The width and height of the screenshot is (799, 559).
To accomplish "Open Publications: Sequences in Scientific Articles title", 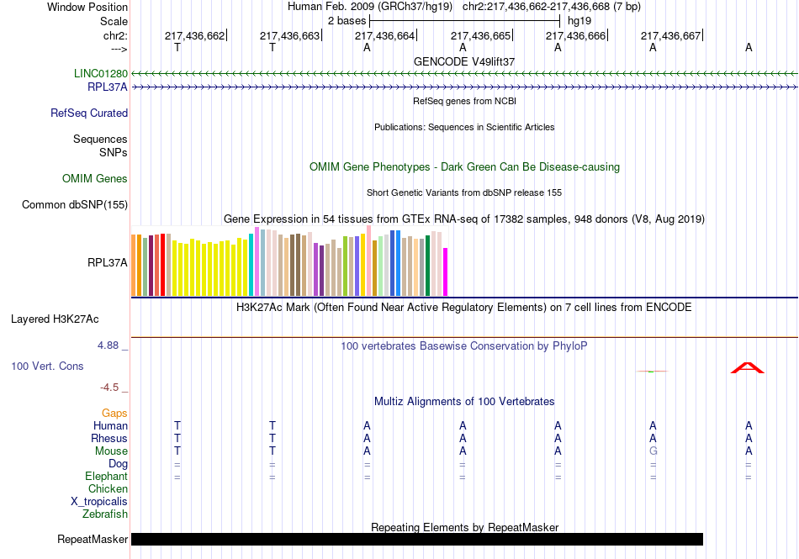I will click(x=464, y=127).
